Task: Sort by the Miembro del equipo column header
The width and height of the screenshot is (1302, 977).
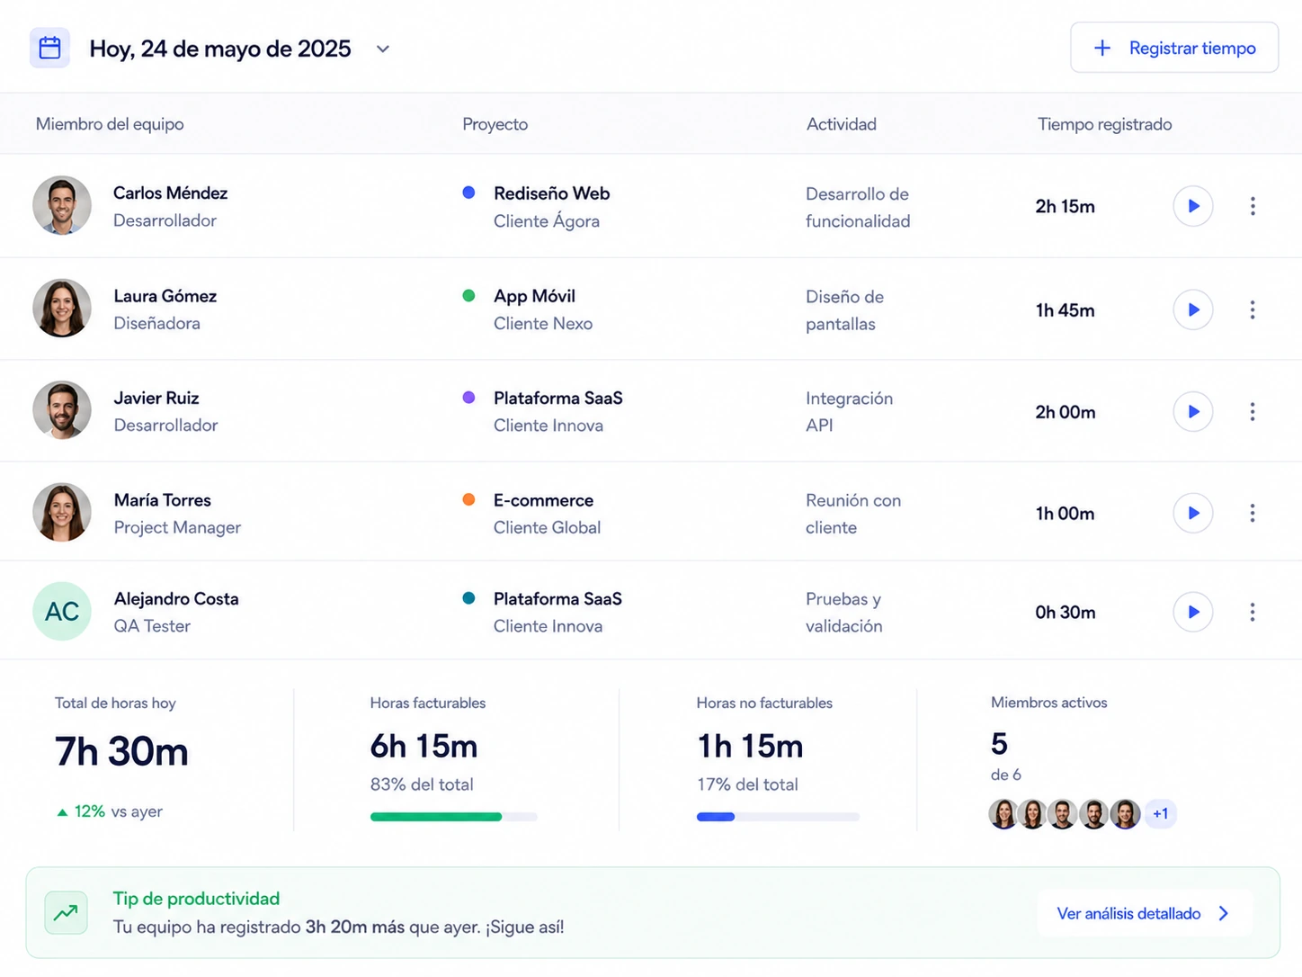Action: click(110, 124)
